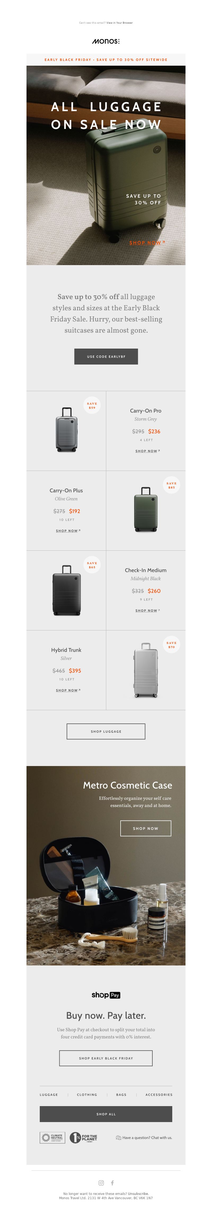Click the chat bubble icon beside question

(118, 1137)
